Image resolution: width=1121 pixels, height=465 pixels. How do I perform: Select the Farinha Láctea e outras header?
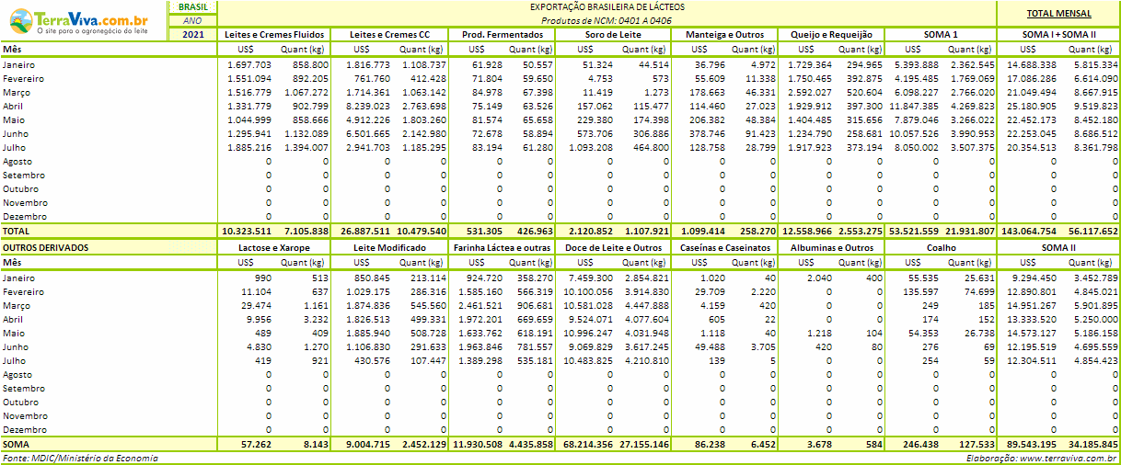pos(503,248)
